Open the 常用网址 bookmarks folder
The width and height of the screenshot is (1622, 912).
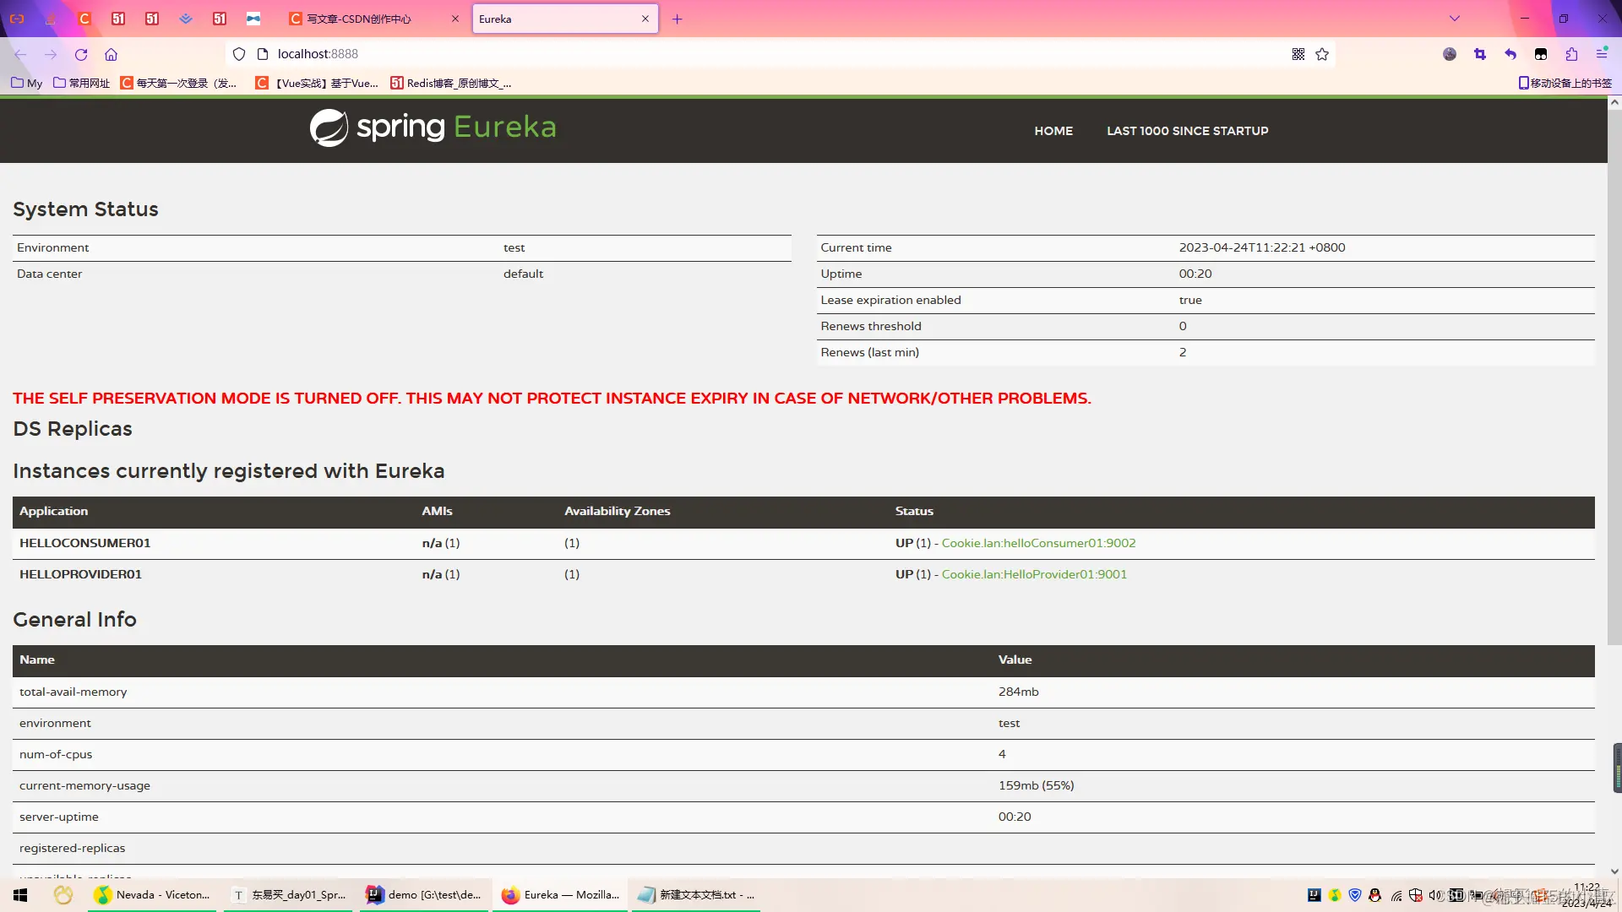(82, 83)
